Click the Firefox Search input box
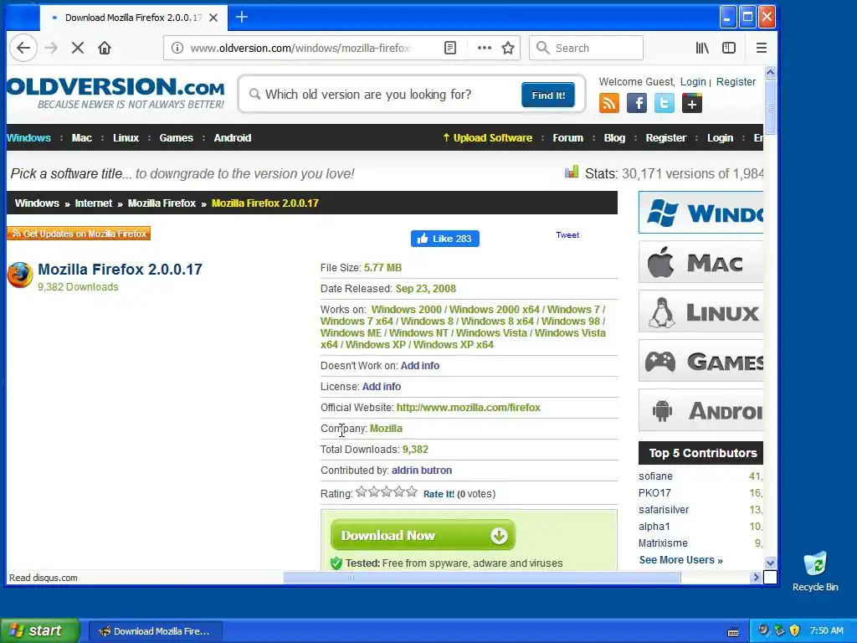The width and height of the screenshot is (857, 643). pyautogui.click(x=586, y=48)
